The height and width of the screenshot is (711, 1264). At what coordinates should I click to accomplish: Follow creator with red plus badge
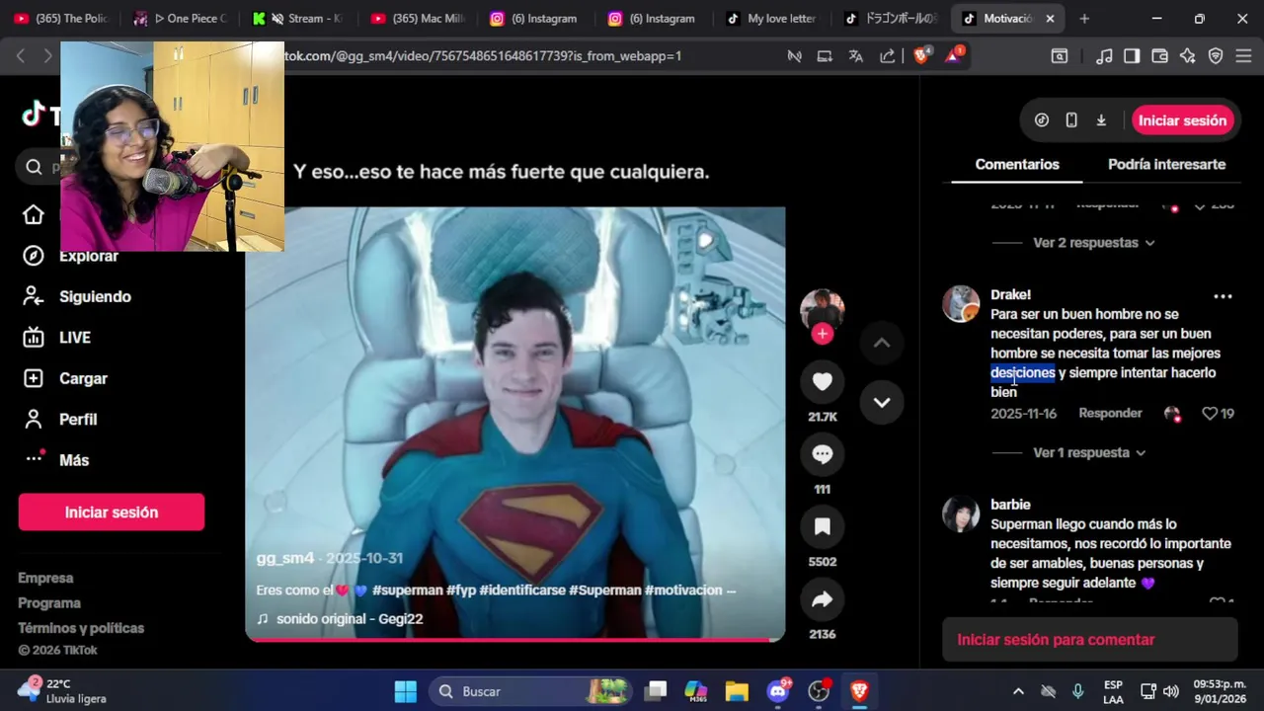click(x=823, y=334)
